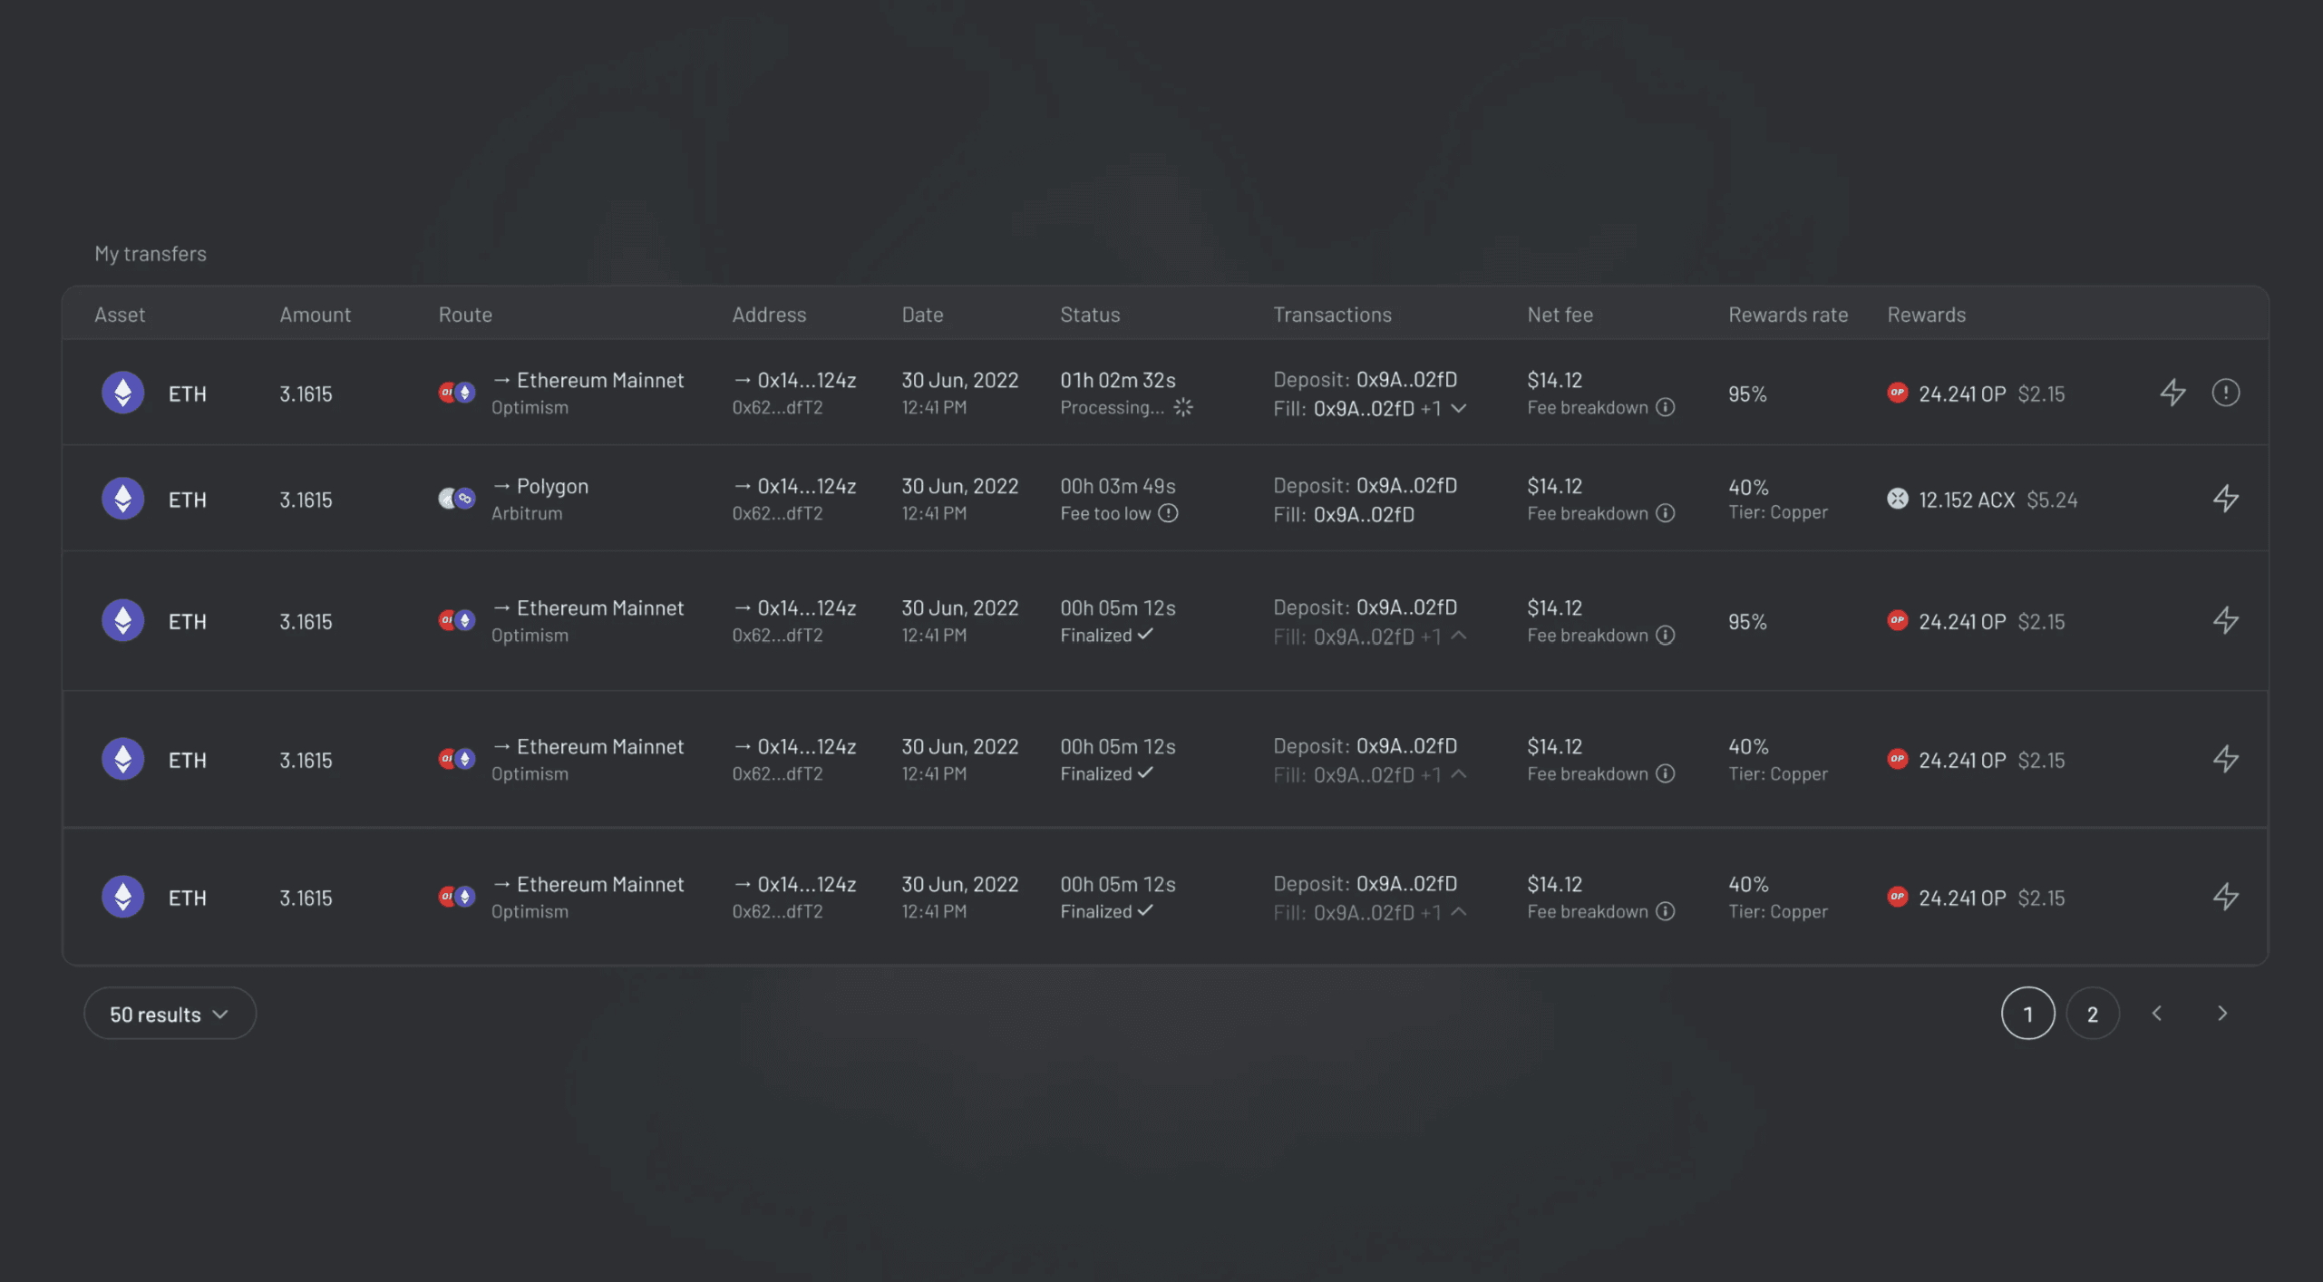Open the Deposit 0x9A..02fD link in the Finalized 95% row
The height and width of the screenshot is (1282, 2323).
(1406, 607)
